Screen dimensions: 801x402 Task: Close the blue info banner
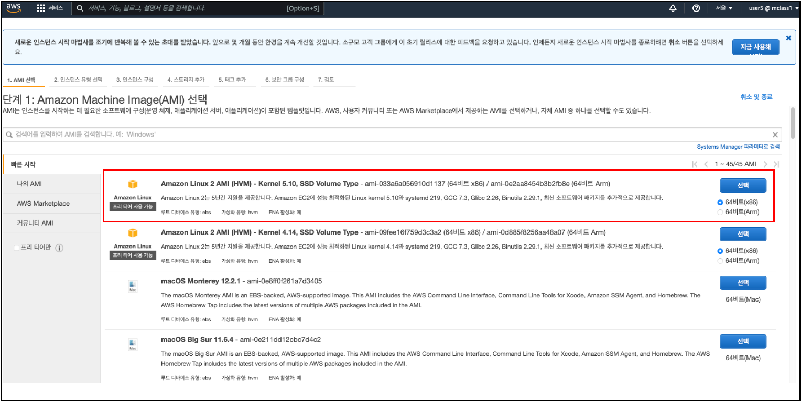[788, 38]
